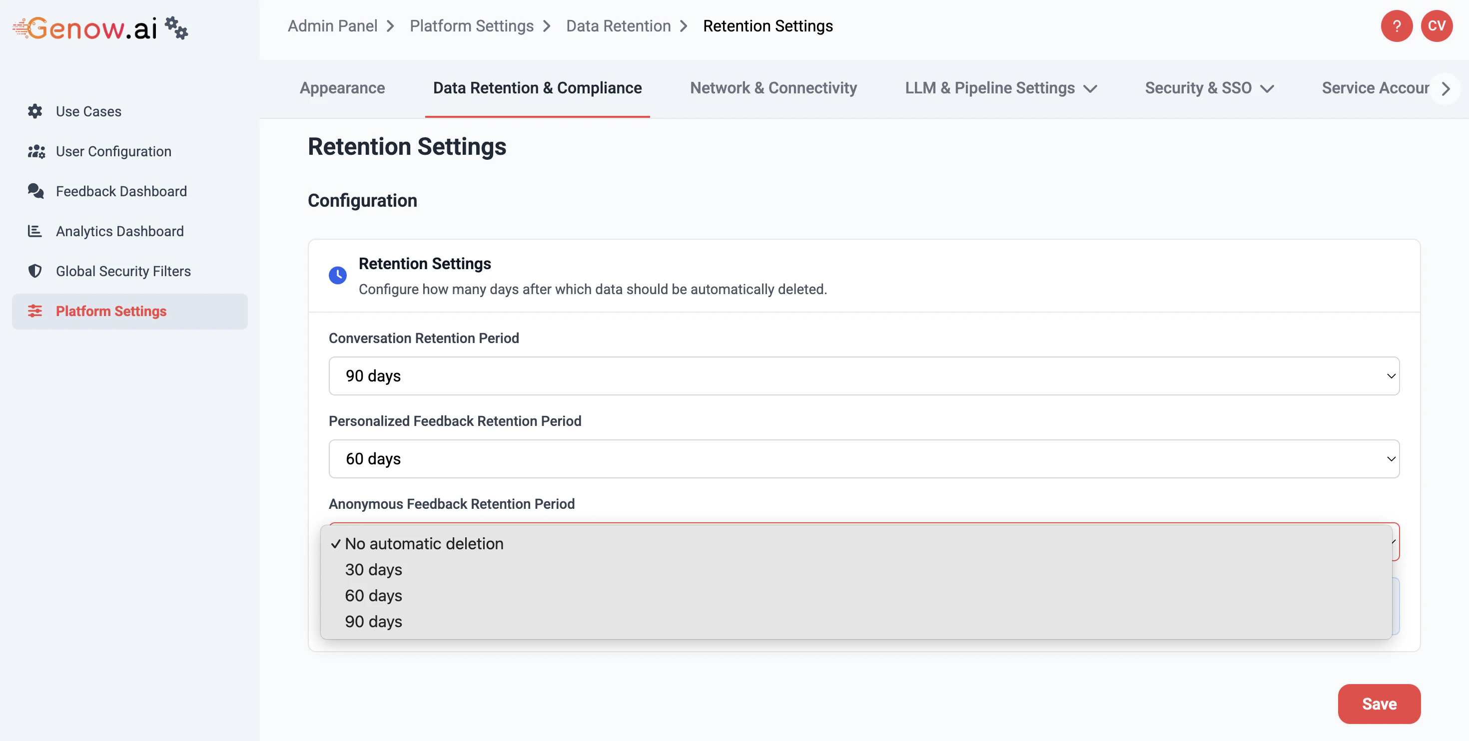Click the Feedback Dashboard chat bubbles icon

[35, 191]
